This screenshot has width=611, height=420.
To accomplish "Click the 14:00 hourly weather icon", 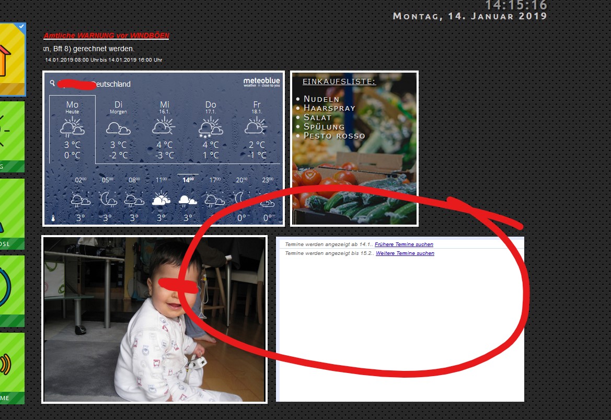I will coord(188,200).
